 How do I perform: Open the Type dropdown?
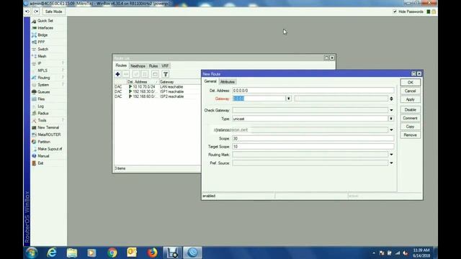pyautogui.click(x=391, y=119)
